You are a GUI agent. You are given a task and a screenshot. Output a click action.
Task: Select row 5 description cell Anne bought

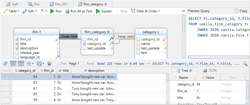(94, 100)
